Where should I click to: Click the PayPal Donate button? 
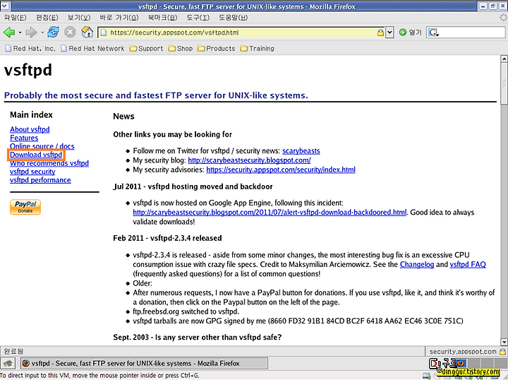click(x=25, y=207)
